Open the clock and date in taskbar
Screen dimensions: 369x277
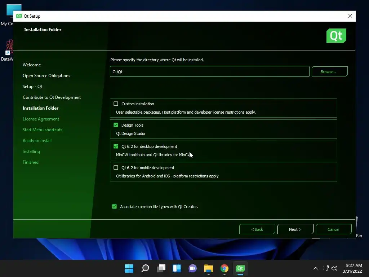point(352,268)
